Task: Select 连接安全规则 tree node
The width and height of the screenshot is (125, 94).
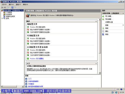Action: coord(10,16)
